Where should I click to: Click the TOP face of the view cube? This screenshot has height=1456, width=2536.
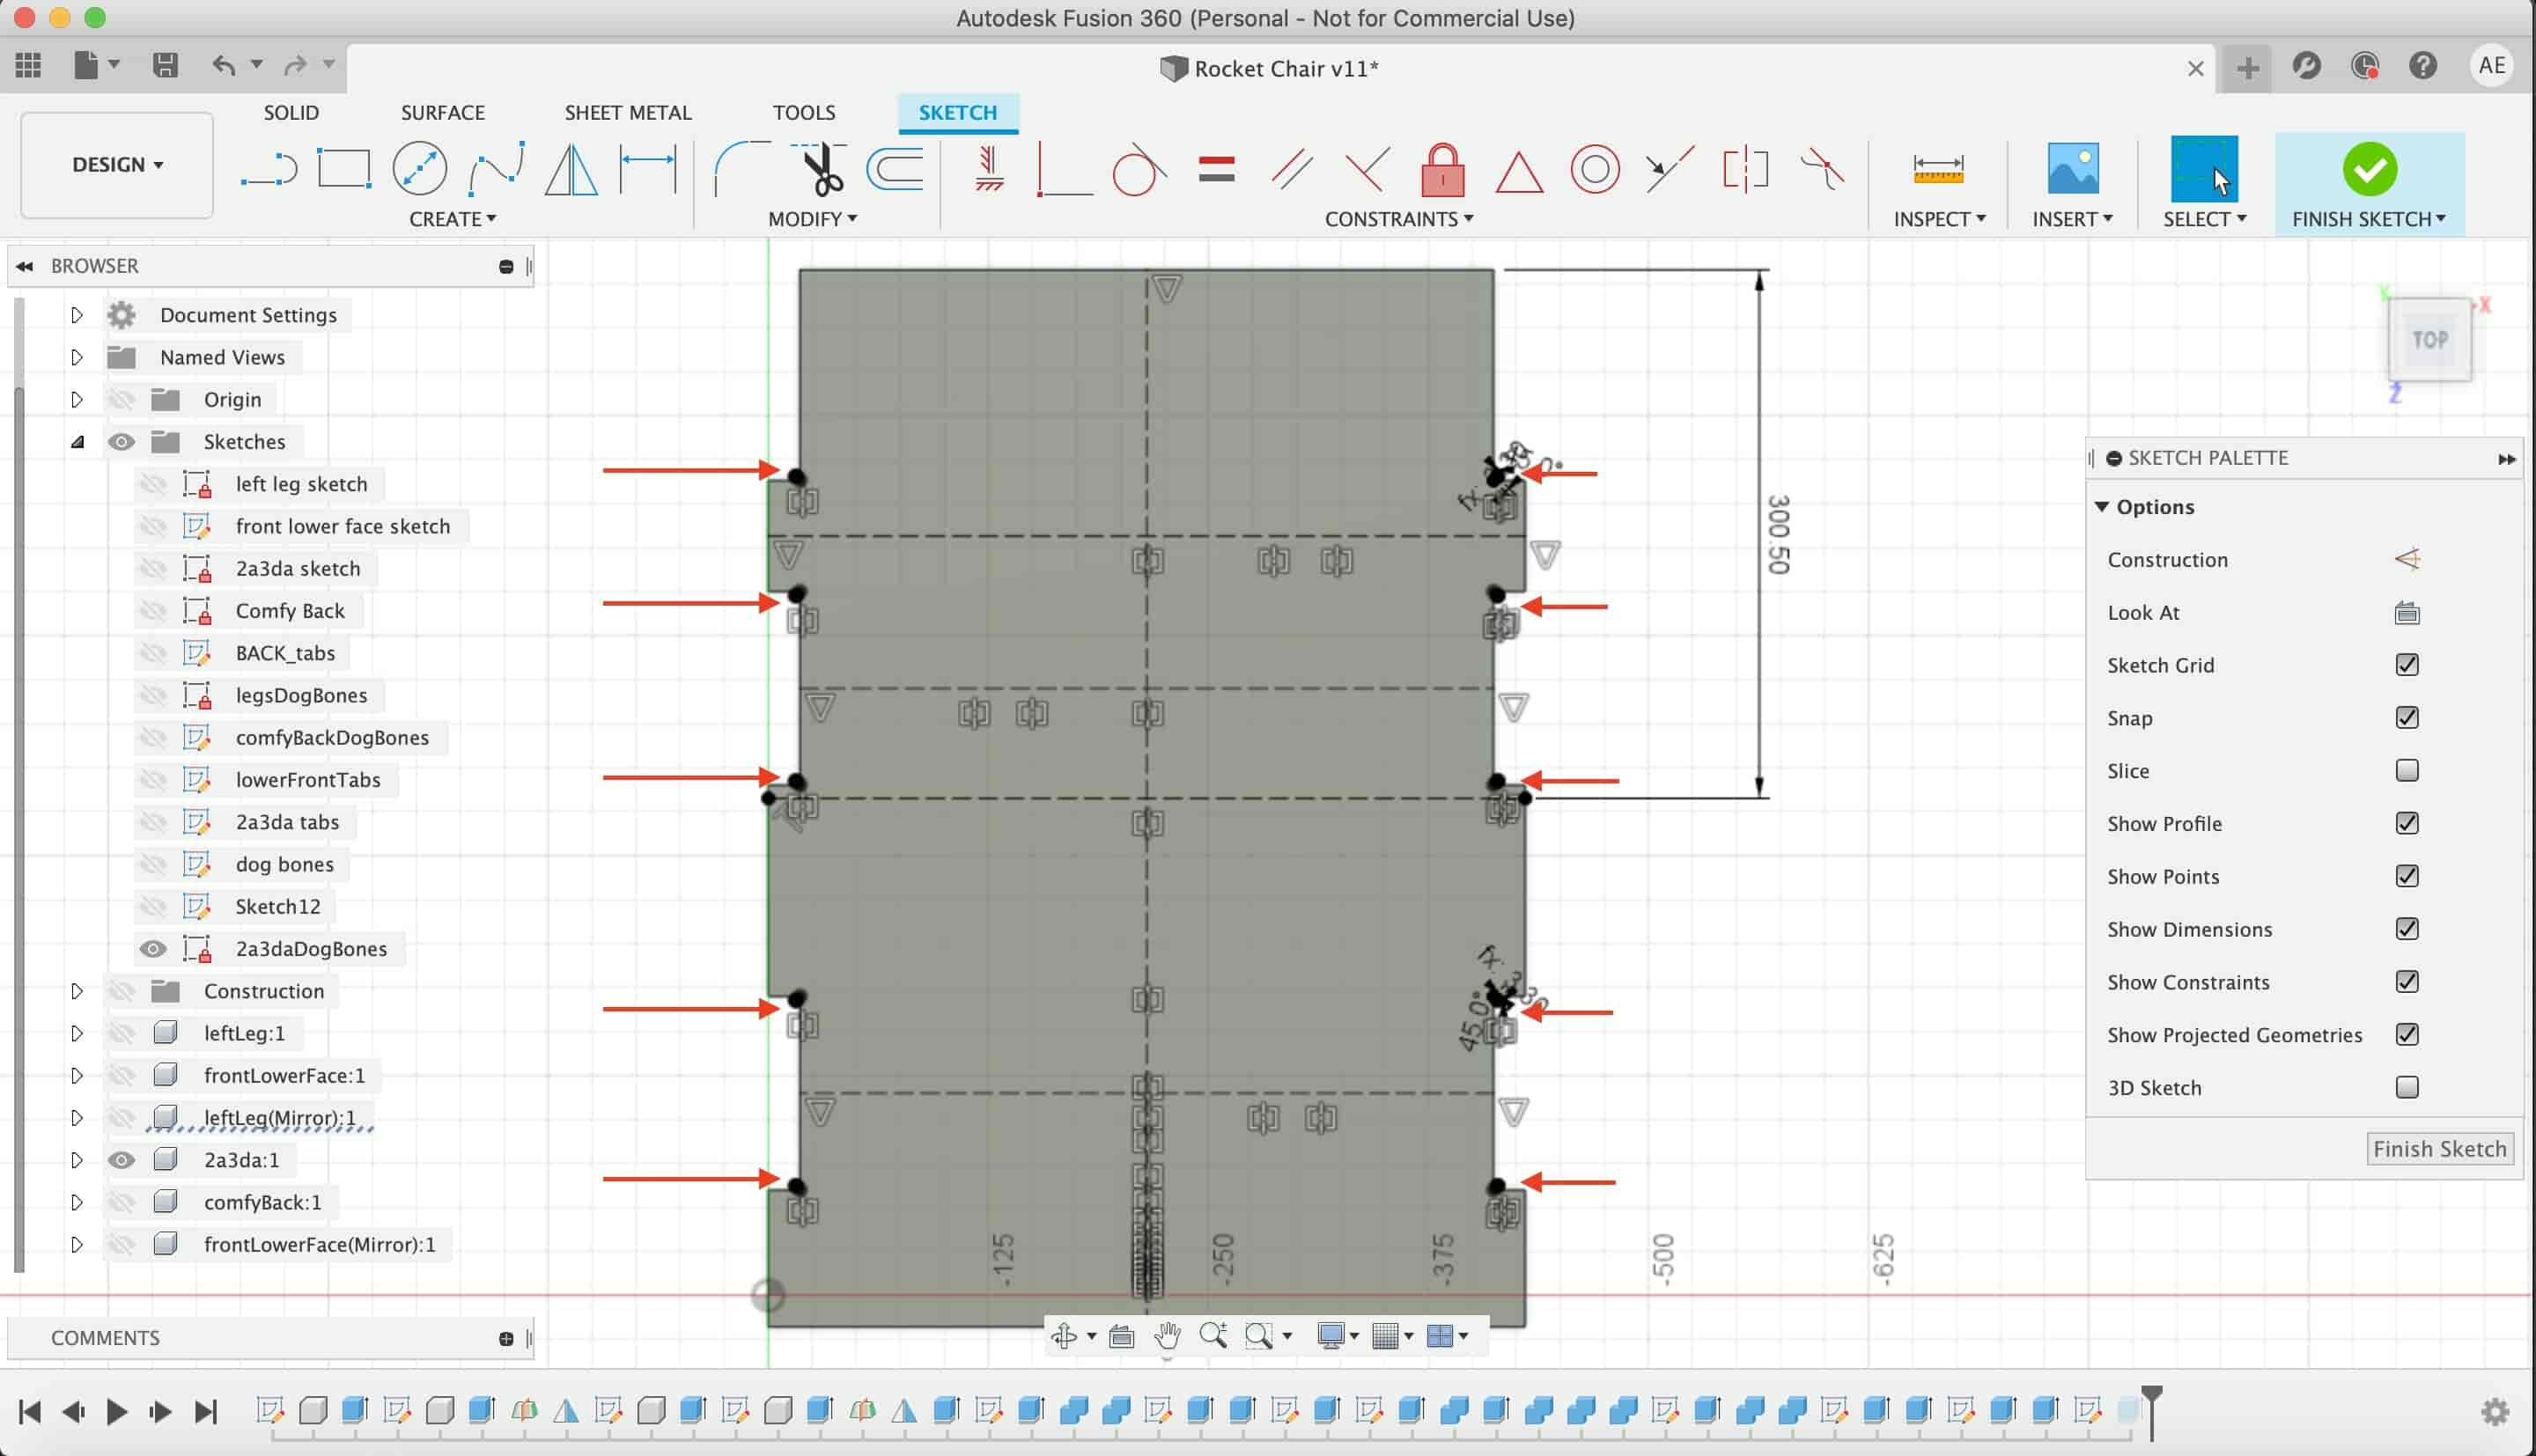pos(2430,340)
